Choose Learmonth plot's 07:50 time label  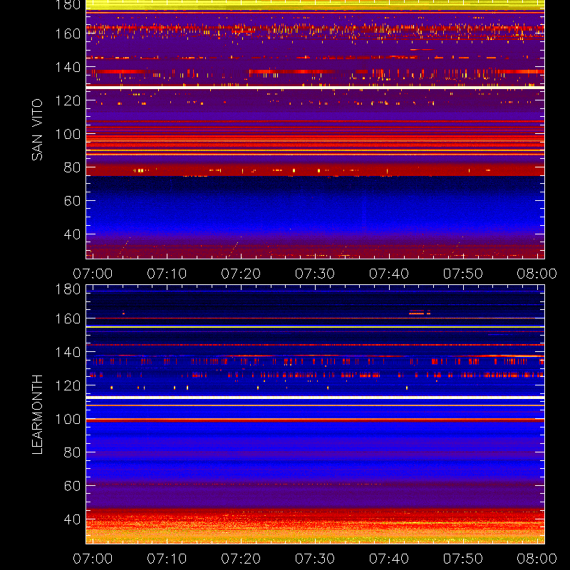[463, 559]
